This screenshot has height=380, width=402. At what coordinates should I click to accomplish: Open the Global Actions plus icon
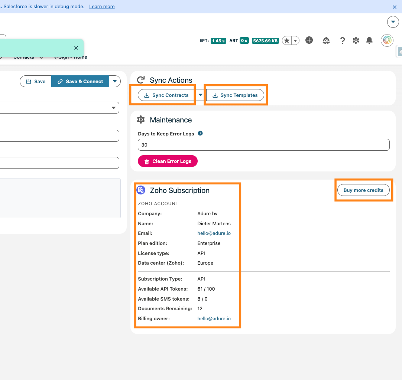pos(309,40)
